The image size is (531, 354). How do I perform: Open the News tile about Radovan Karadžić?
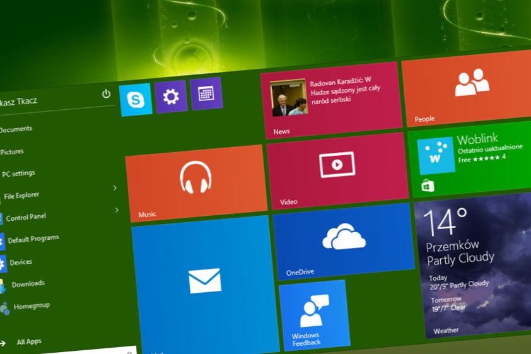tap(331, 100)
